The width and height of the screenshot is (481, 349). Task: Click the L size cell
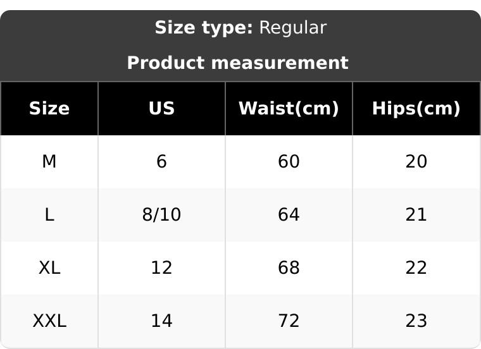coord(49,215)
